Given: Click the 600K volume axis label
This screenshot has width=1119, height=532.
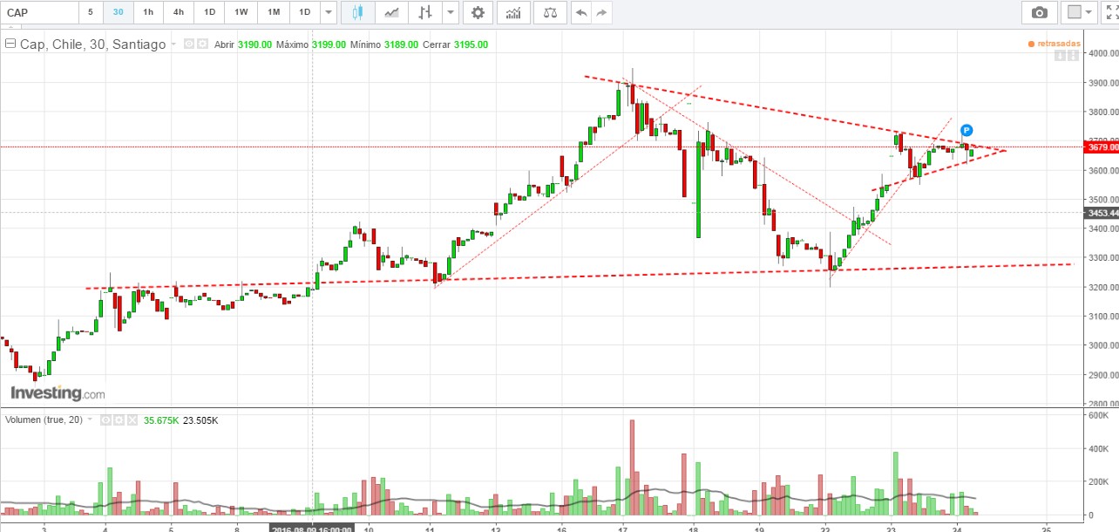Looking at the screenshot, I should (1099, 416).
